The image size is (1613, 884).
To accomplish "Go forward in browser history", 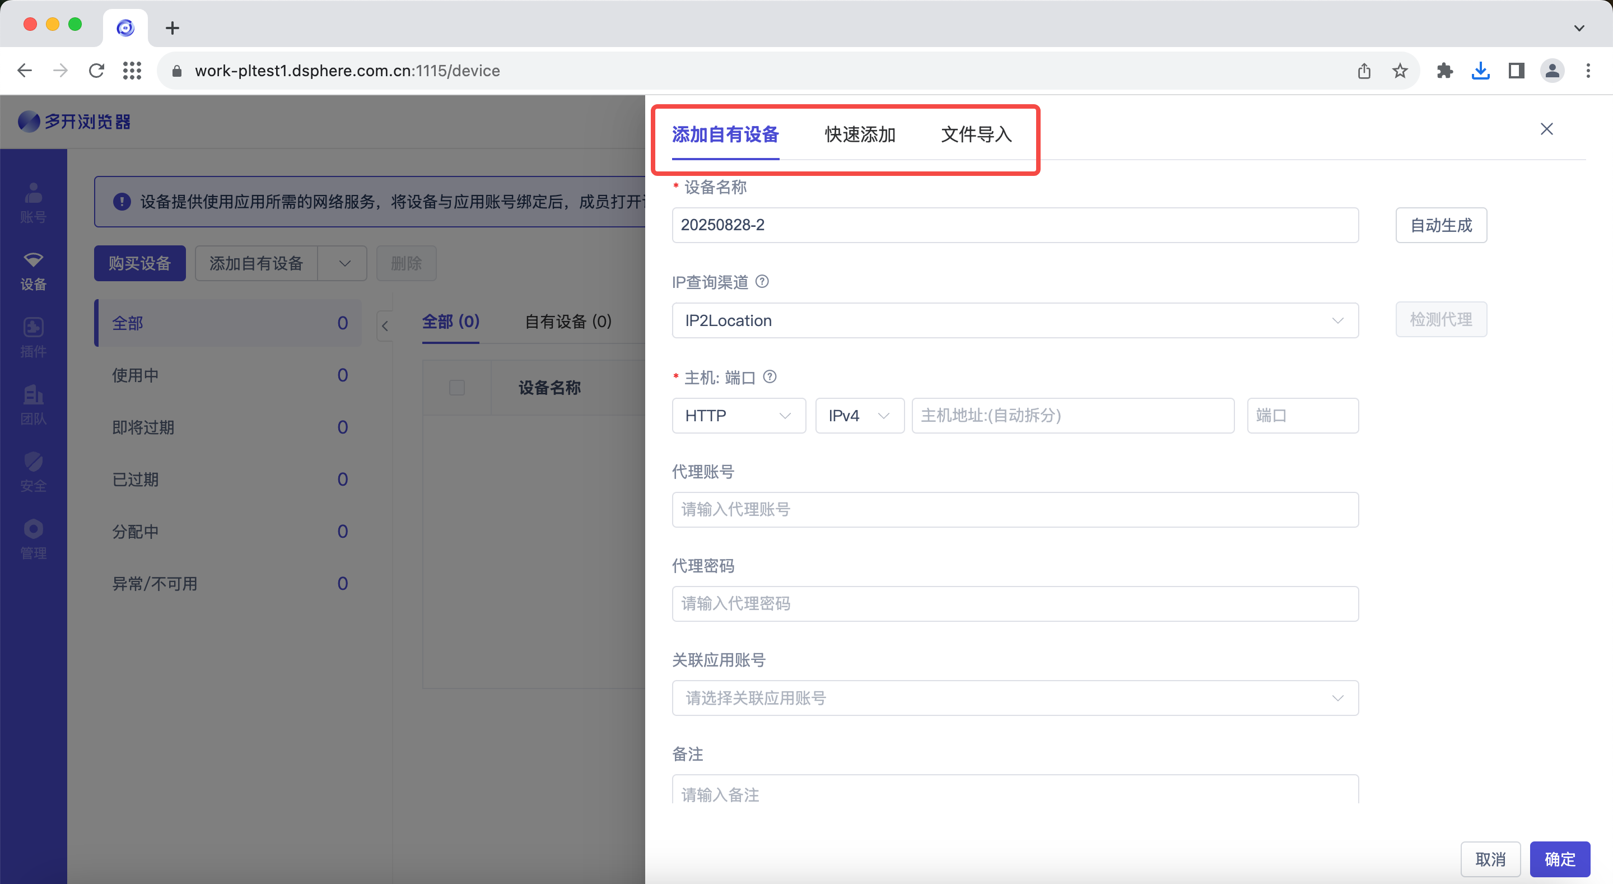I will (x=60, y=70).
